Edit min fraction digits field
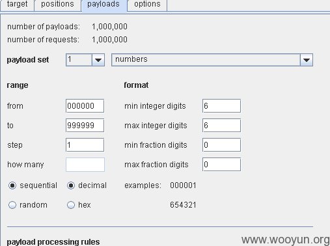The image size is (330, 246). [x=221, y=145]
